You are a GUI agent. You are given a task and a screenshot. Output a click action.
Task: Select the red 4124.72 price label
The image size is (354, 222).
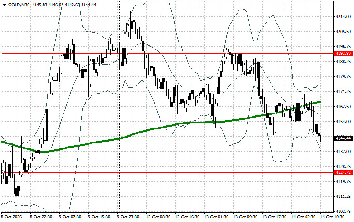pos(343,173)
